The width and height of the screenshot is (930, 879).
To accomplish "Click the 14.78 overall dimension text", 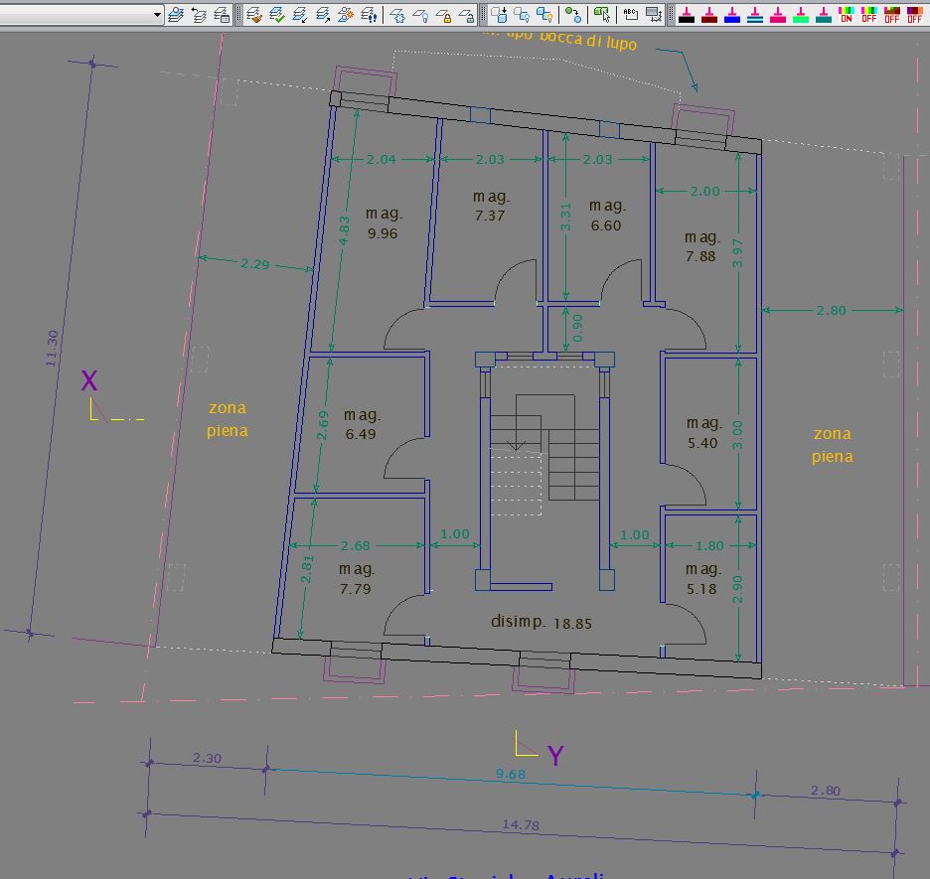I will coord(521,824).
